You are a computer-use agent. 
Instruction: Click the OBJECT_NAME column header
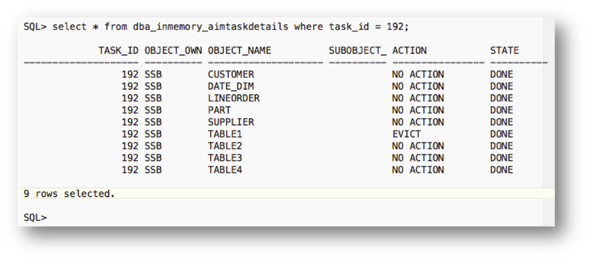tap(239, 51)
